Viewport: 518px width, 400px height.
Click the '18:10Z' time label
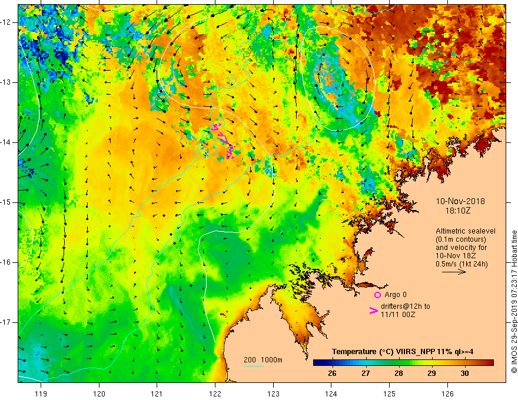tap(458, 211)
